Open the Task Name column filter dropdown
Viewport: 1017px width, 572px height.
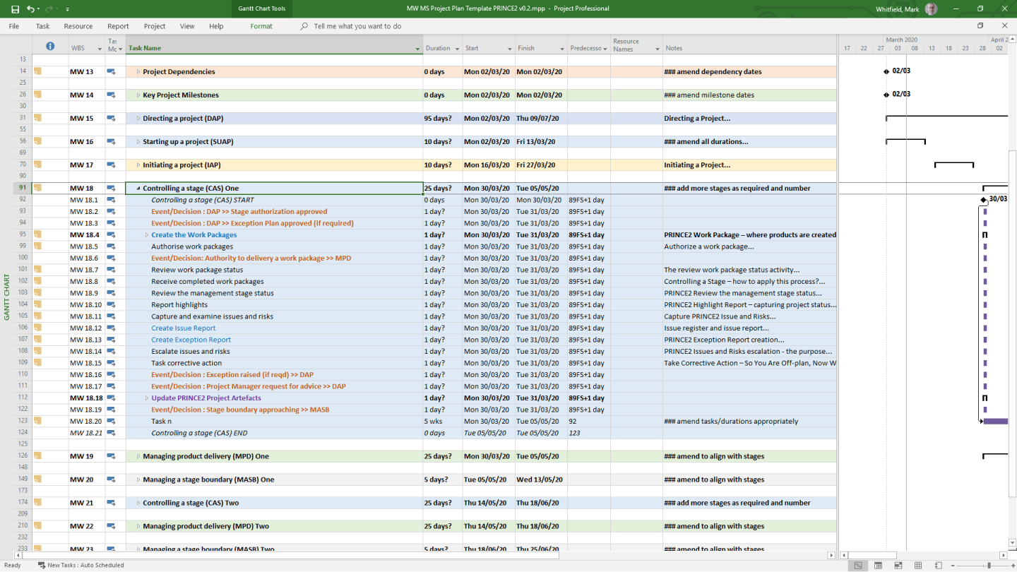(419, 48)
